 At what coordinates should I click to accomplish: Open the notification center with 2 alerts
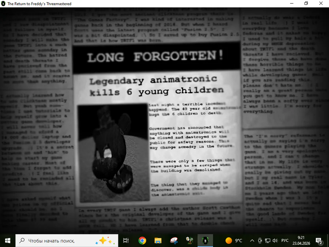(x=319, y=241)
